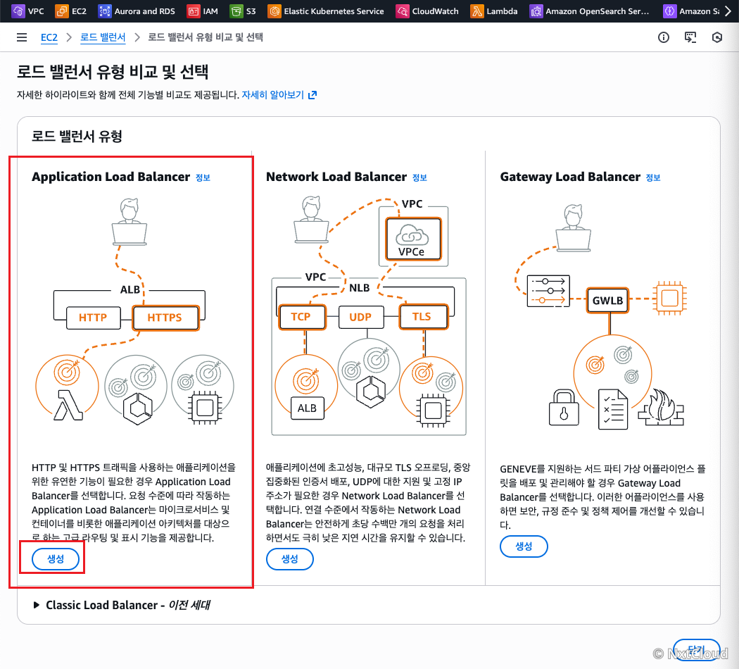This screenshot has width=739, height=669.
Task: Open the Amazon OpenSearch Service shortcut icon
Action: (x=536, y=11)
